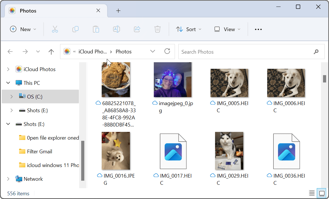Viewport: 329px width, 199px height.
Task: Select OS (C:) drive in sidebar
Action: point(40,97)
